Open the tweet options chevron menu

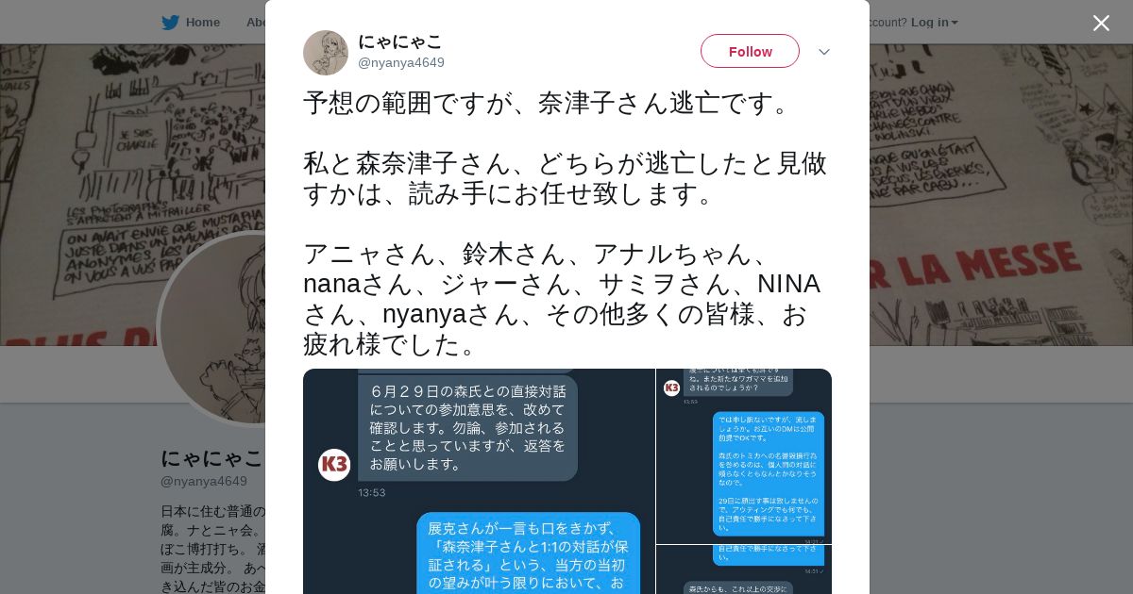click(x=823, y=52)
